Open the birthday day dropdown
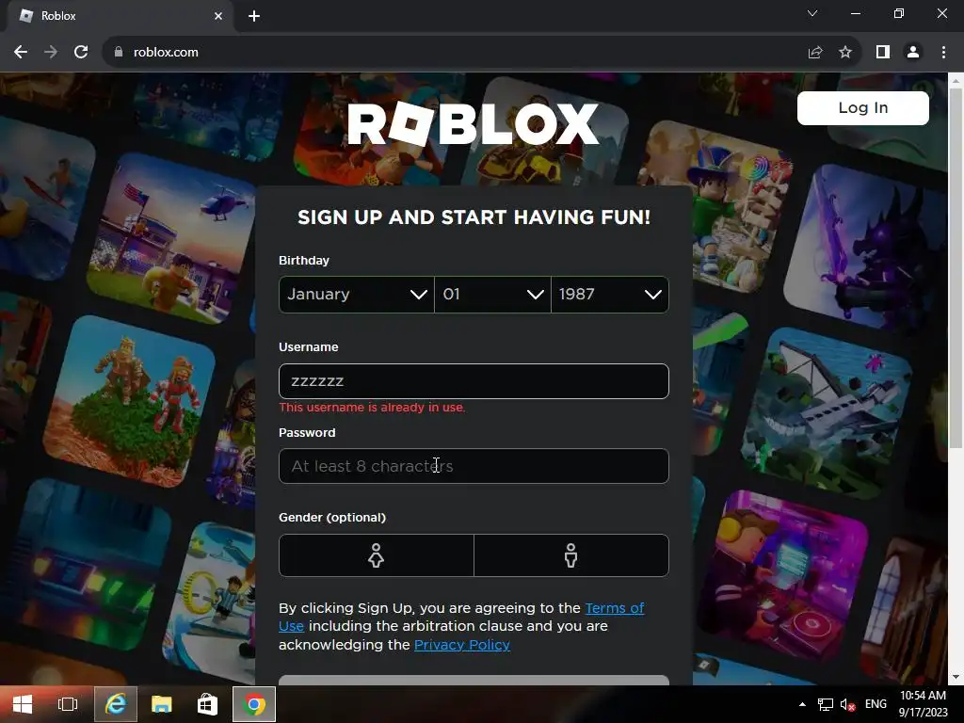 [492, 295]
